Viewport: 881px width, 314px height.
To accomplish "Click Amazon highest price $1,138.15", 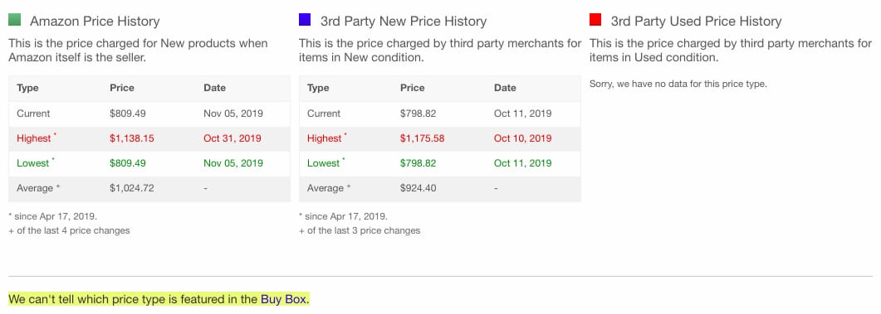I will pyautogui.click(x=132, y=138).
